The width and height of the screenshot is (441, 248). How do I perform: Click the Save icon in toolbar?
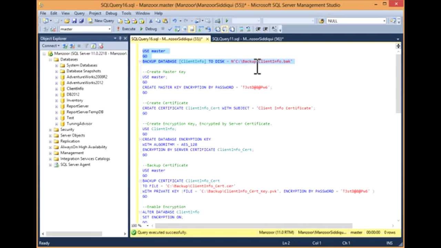click(x=74, y=21)
